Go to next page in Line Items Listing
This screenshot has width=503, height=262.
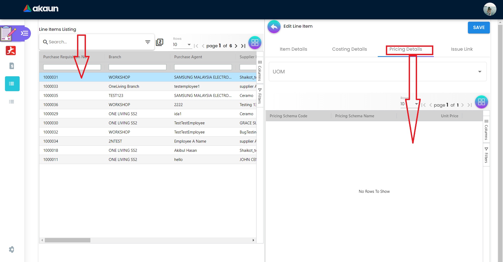coord(236,46)
